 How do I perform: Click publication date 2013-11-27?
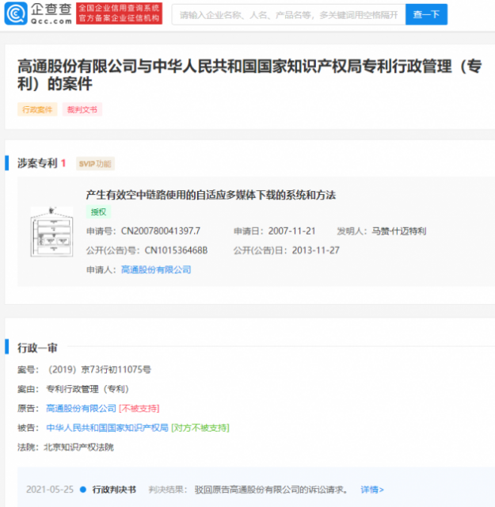coord(315,250)
